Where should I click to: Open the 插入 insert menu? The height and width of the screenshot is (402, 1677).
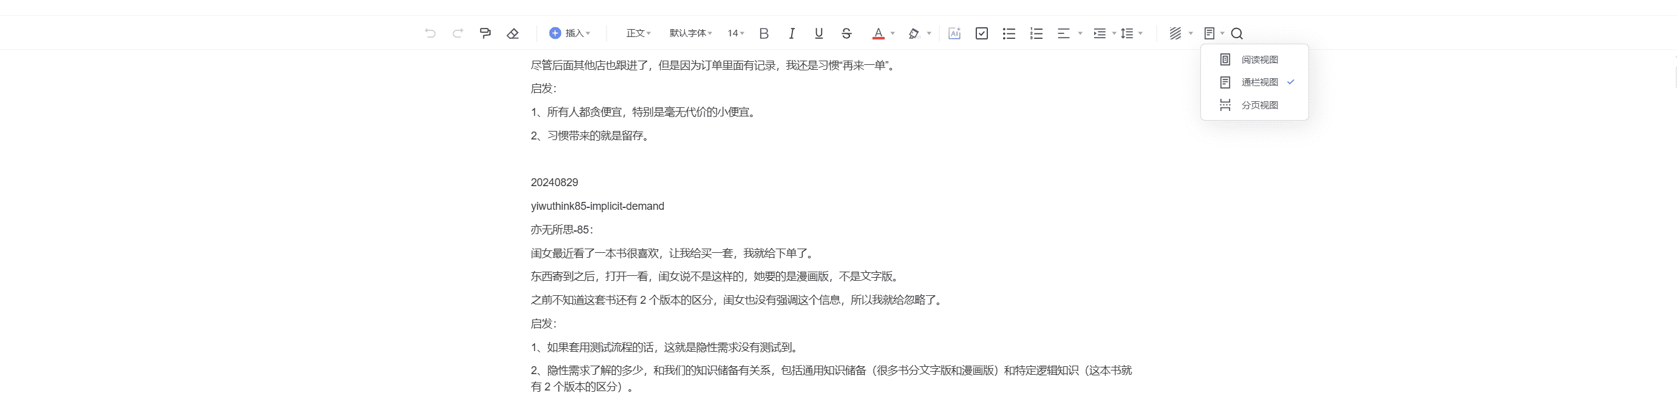[x=570, y=33]
